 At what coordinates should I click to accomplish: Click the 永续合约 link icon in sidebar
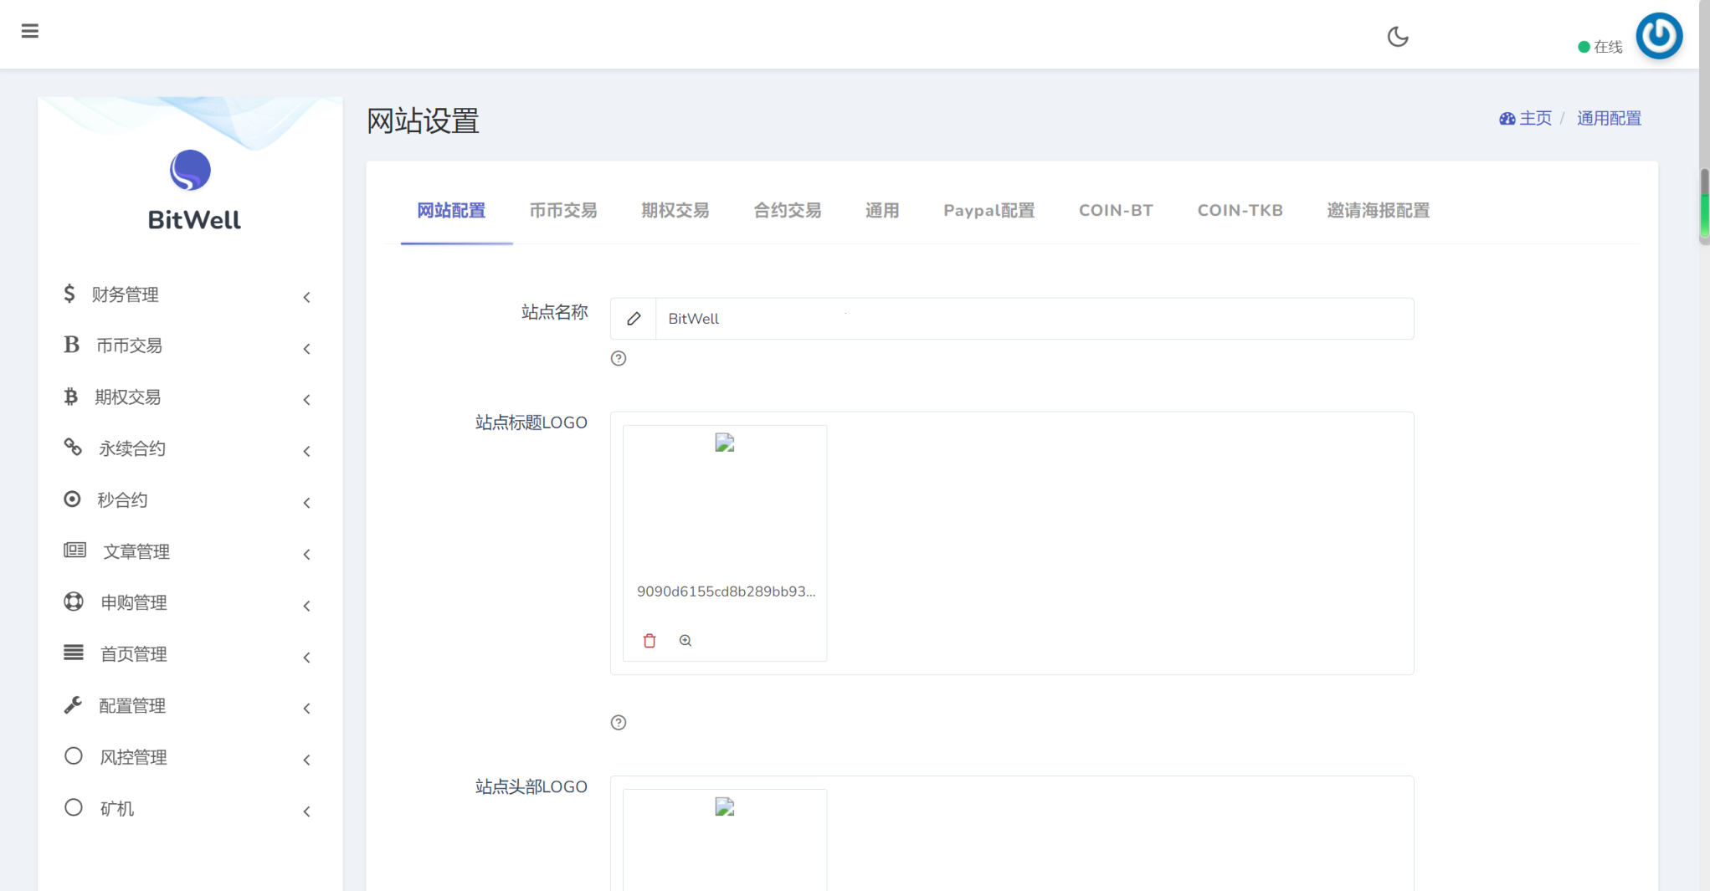pyautogui.click(x=73, y=448)
